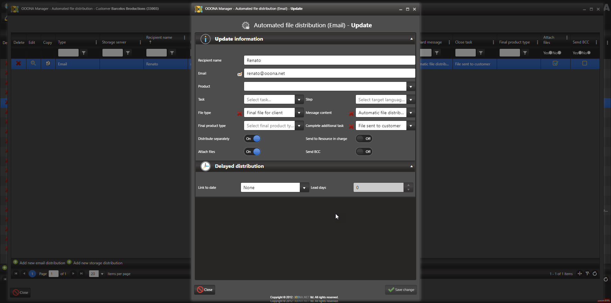Enable the Send BCC switch
Screen dimensions: 611x303
coord(364,152)
